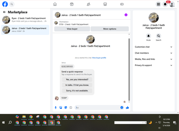Open the paint palette taskbar app
179x131 pixels.
(38, 117)
